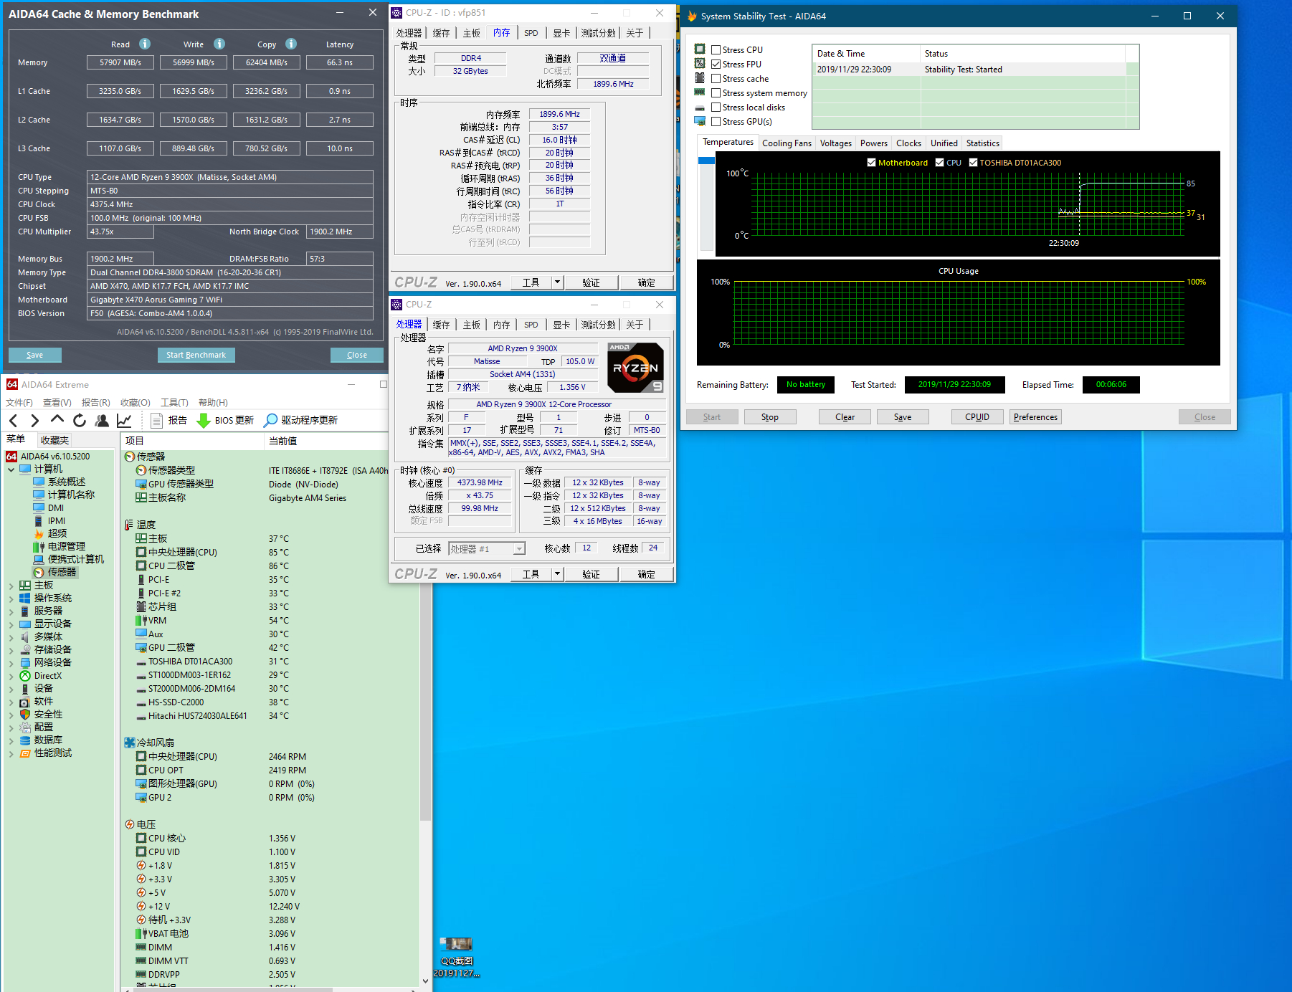Open SPD tab in upper CPU-Z
1292x992 pixels.
click(x=531, y=33)
